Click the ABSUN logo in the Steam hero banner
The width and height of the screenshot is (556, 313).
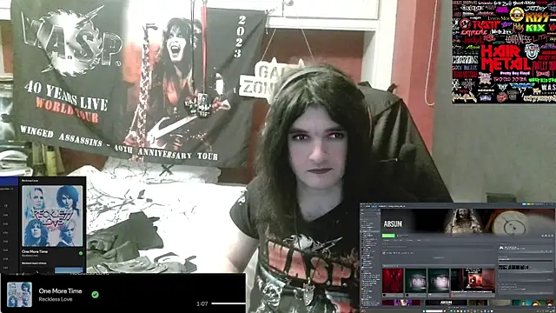tap(393, 224)
